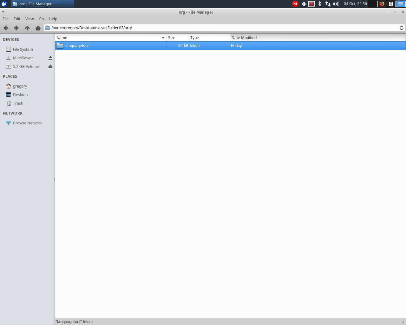Eject the 5.2 GB Volume
This screenshot has height=325, width=406.
point(50,66)
